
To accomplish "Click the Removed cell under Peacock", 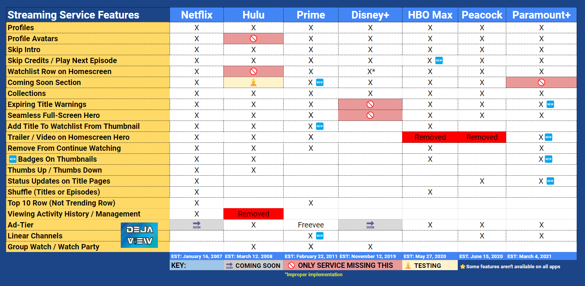I will (482, 137).
